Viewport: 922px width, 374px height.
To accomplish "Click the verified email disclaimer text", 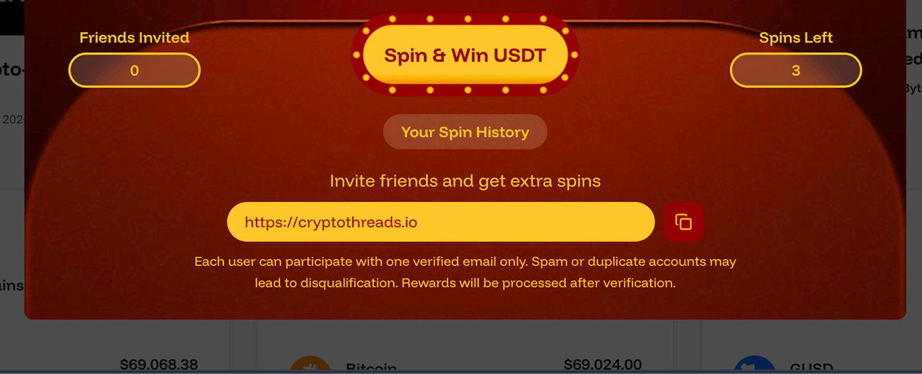I will [x=465, y=272].
